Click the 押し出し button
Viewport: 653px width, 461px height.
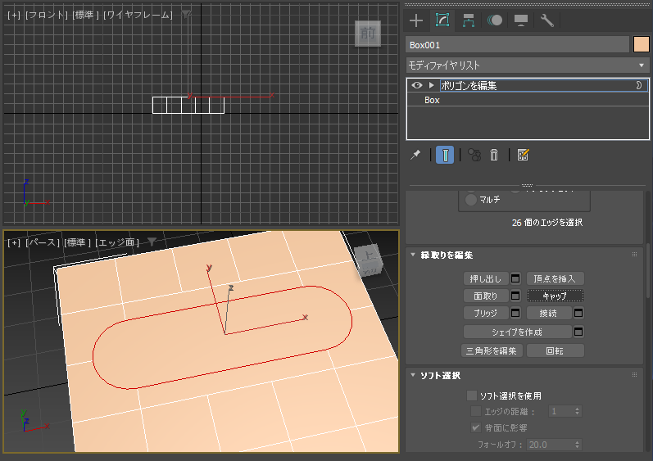click(x=486, y=278)
